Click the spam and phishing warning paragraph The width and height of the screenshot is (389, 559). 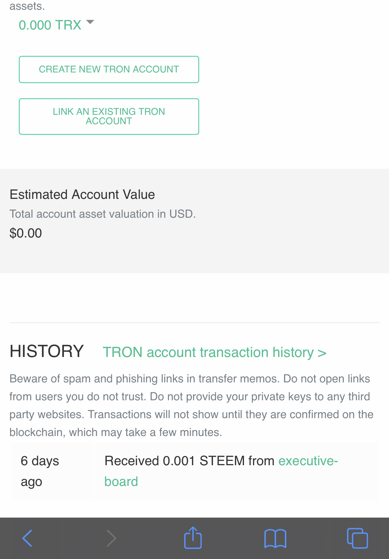(191, 405)
